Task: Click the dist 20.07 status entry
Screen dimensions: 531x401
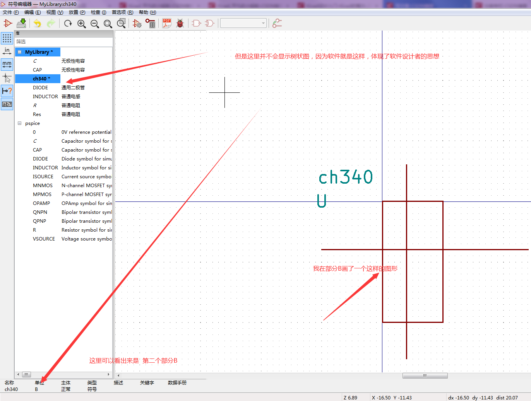Action: tap(507, 398)
